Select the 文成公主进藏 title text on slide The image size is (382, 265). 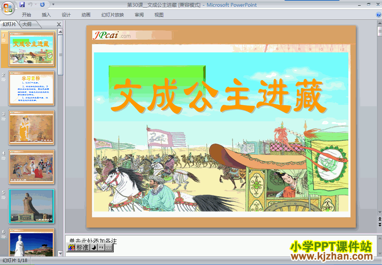(218, 95)
